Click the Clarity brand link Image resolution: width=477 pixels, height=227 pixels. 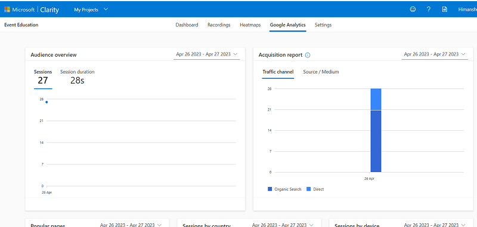pyautogui.click(x=49, y=10)
